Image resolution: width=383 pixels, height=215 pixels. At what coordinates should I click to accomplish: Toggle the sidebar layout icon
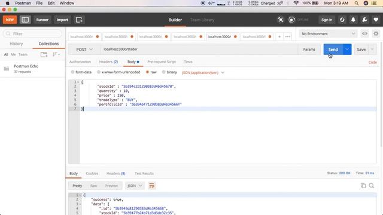[25, 20]
